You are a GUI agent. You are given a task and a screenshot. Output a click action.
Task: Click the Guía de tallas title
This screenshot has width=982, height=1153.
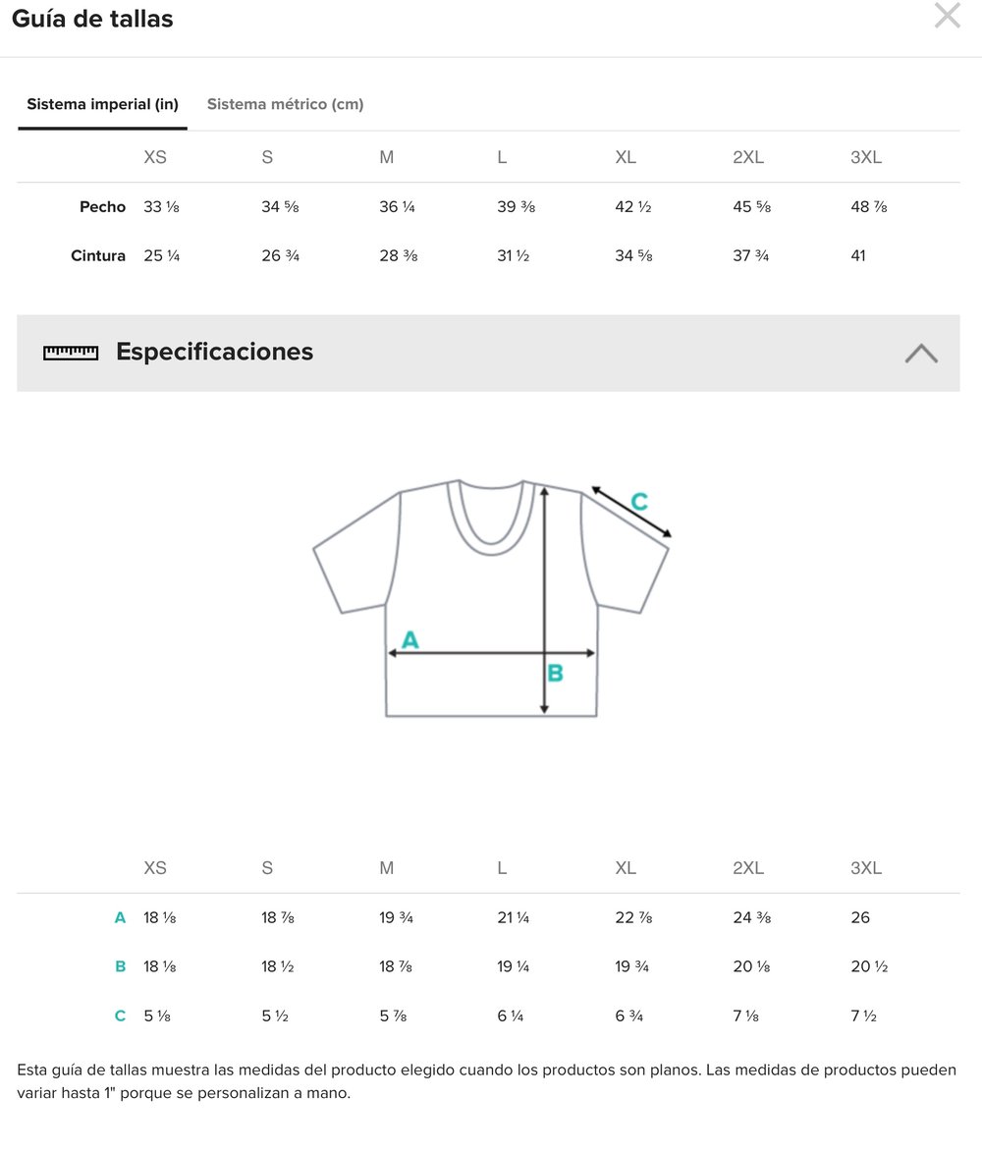[x=92, y=19]
